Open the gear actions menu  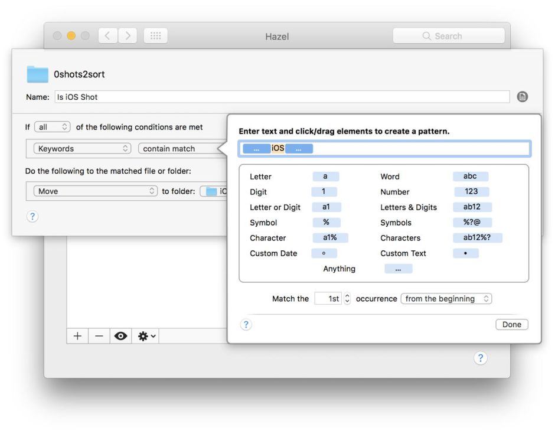(x=146, y=336)
